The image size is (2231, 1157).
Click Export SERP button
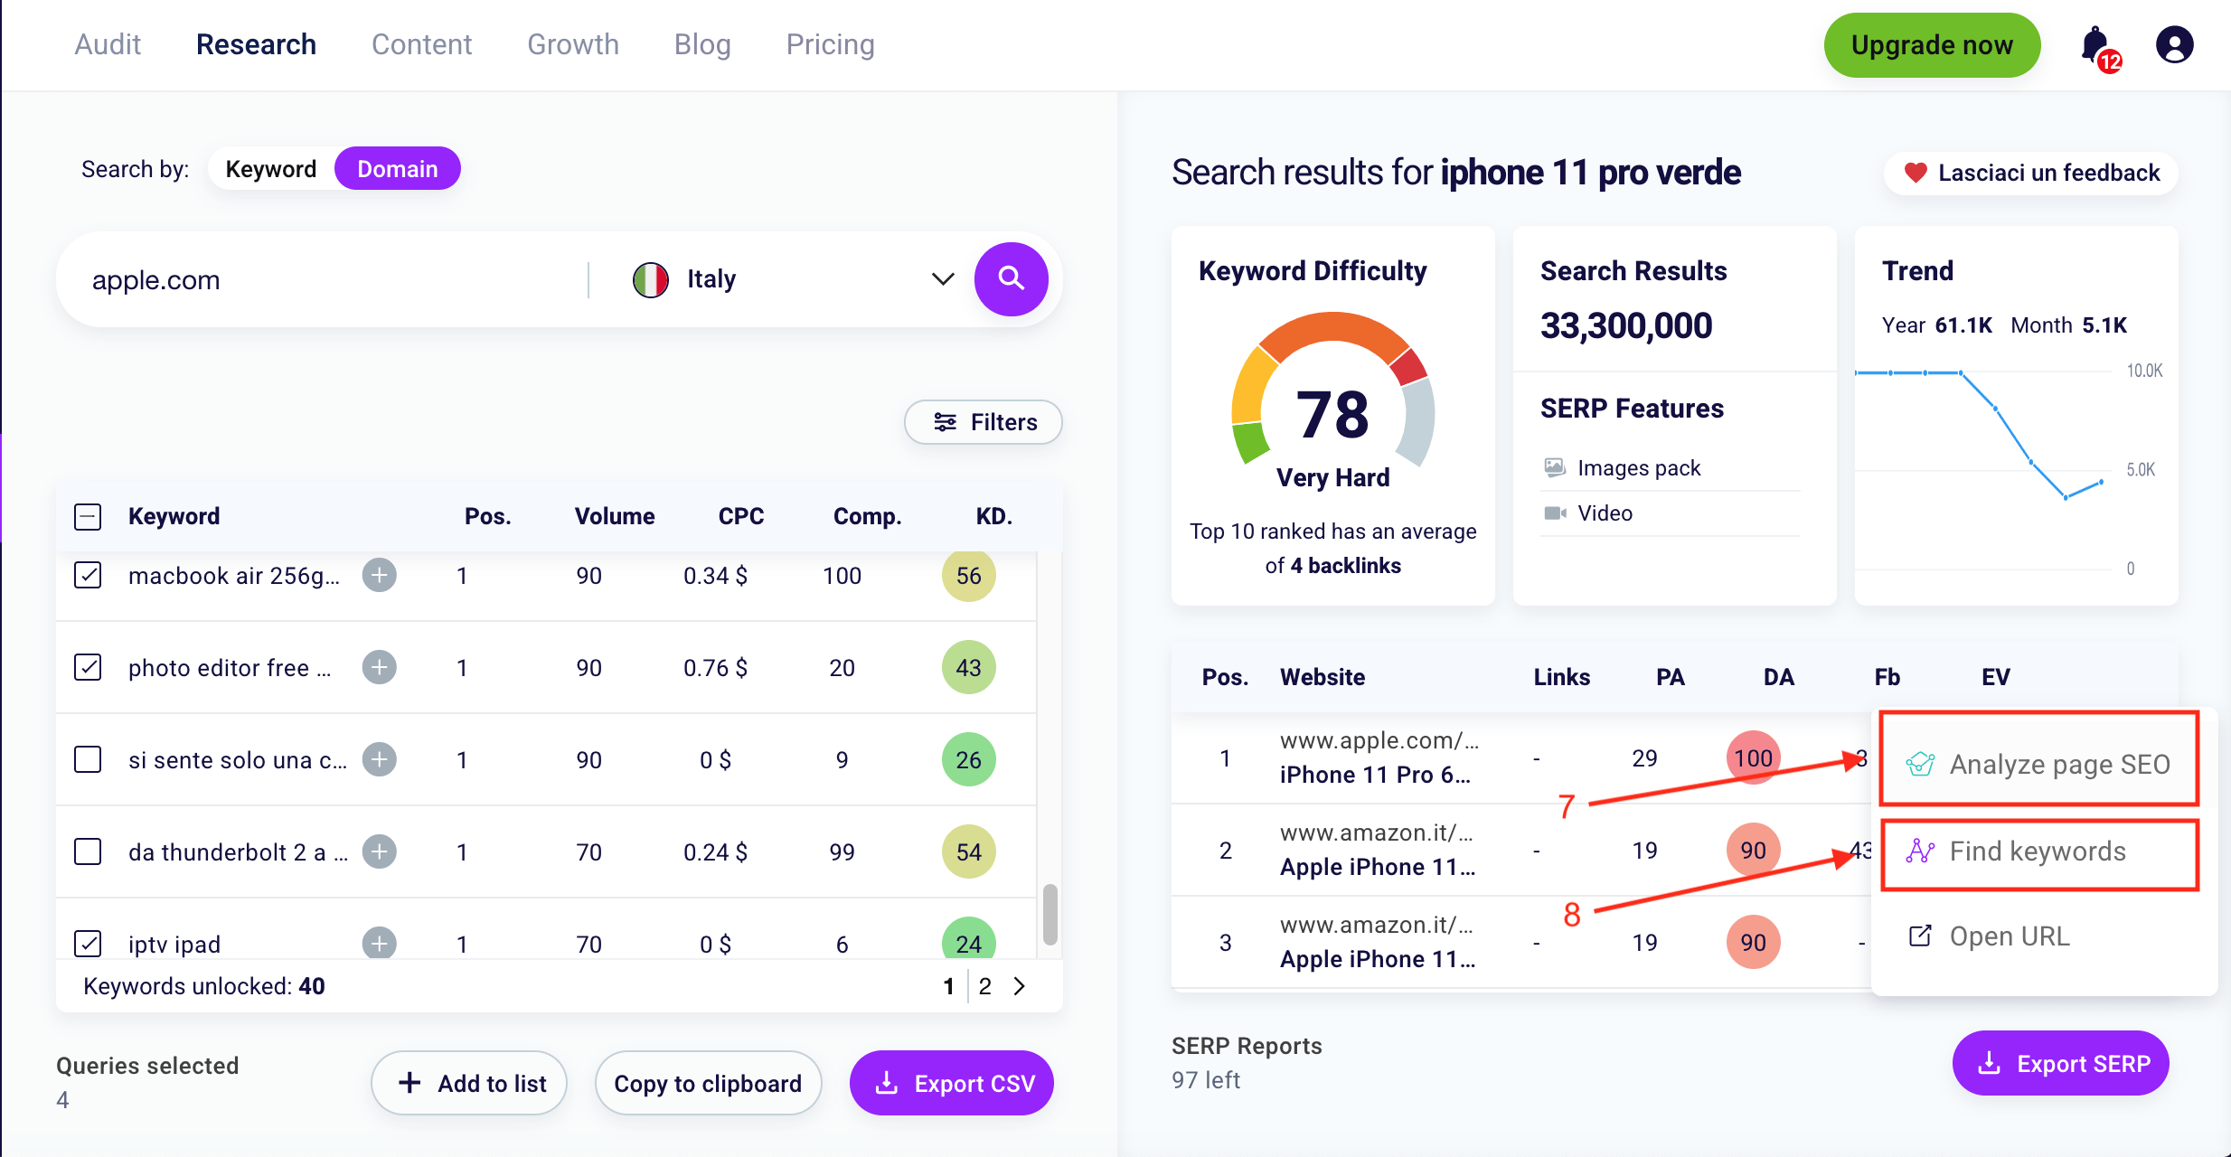click(2061, 1063)
